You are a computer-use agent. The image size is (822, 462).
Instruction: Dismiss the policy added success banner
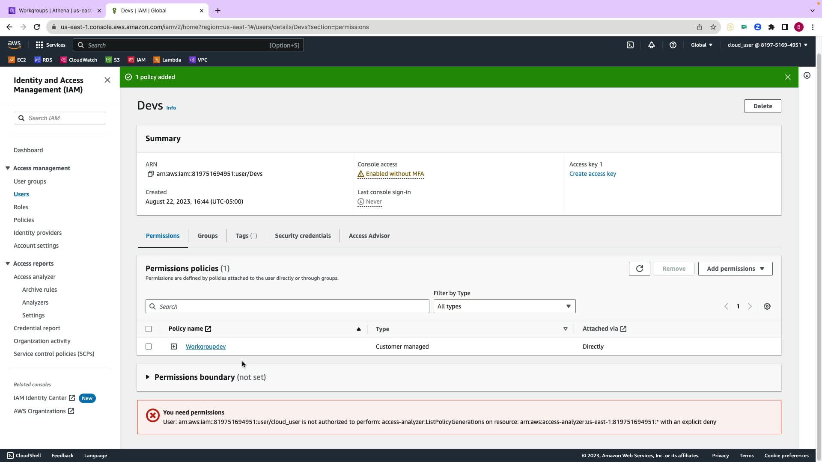pyautogui.click(x=787, y=77)
